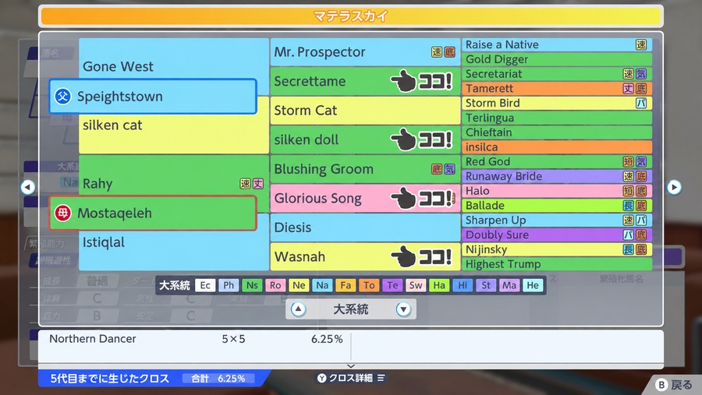Click the pointing hand on silken doll
Image resolution: width=702 pixels, height=395 pixels.
(403, 139)
